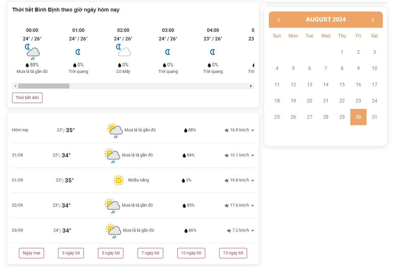Click the 'Fri' weekday header
Viewport: 394px width, 268px height.
[358, 36]
